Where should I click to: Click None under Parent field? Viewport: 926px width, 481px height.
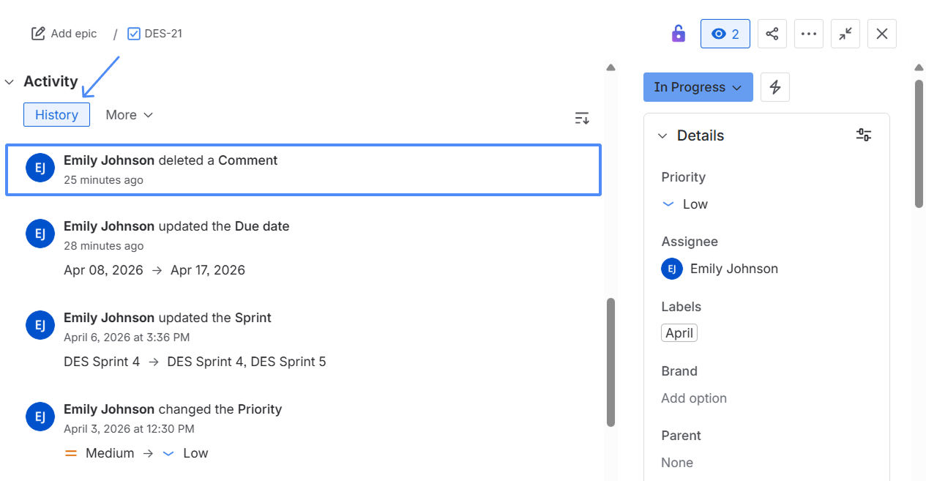(677, 463)
